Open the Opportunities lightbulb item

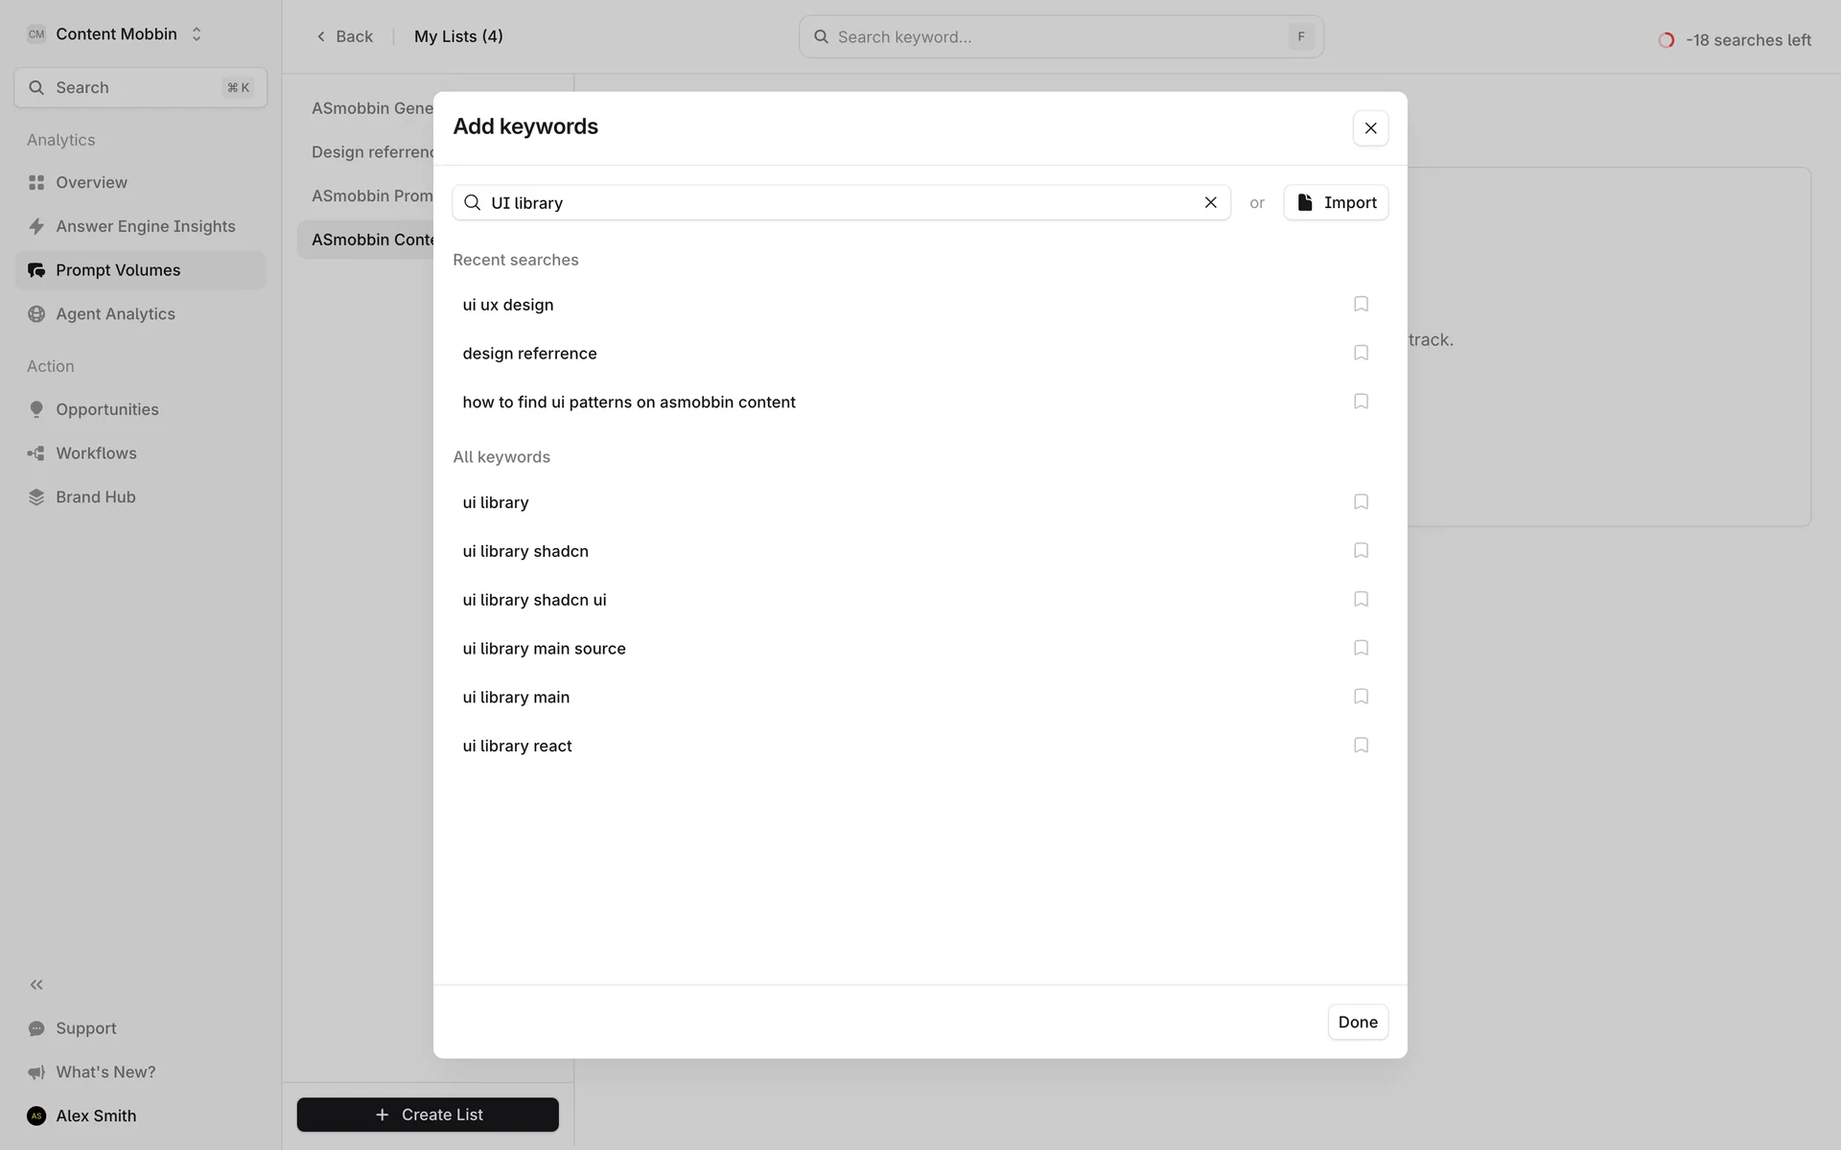point(106,409)
